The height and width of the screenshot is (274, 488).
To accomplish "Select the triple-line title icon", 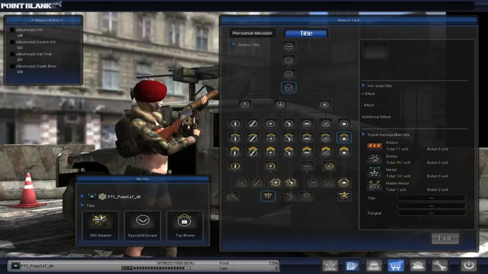I will (x=289, y=74).
